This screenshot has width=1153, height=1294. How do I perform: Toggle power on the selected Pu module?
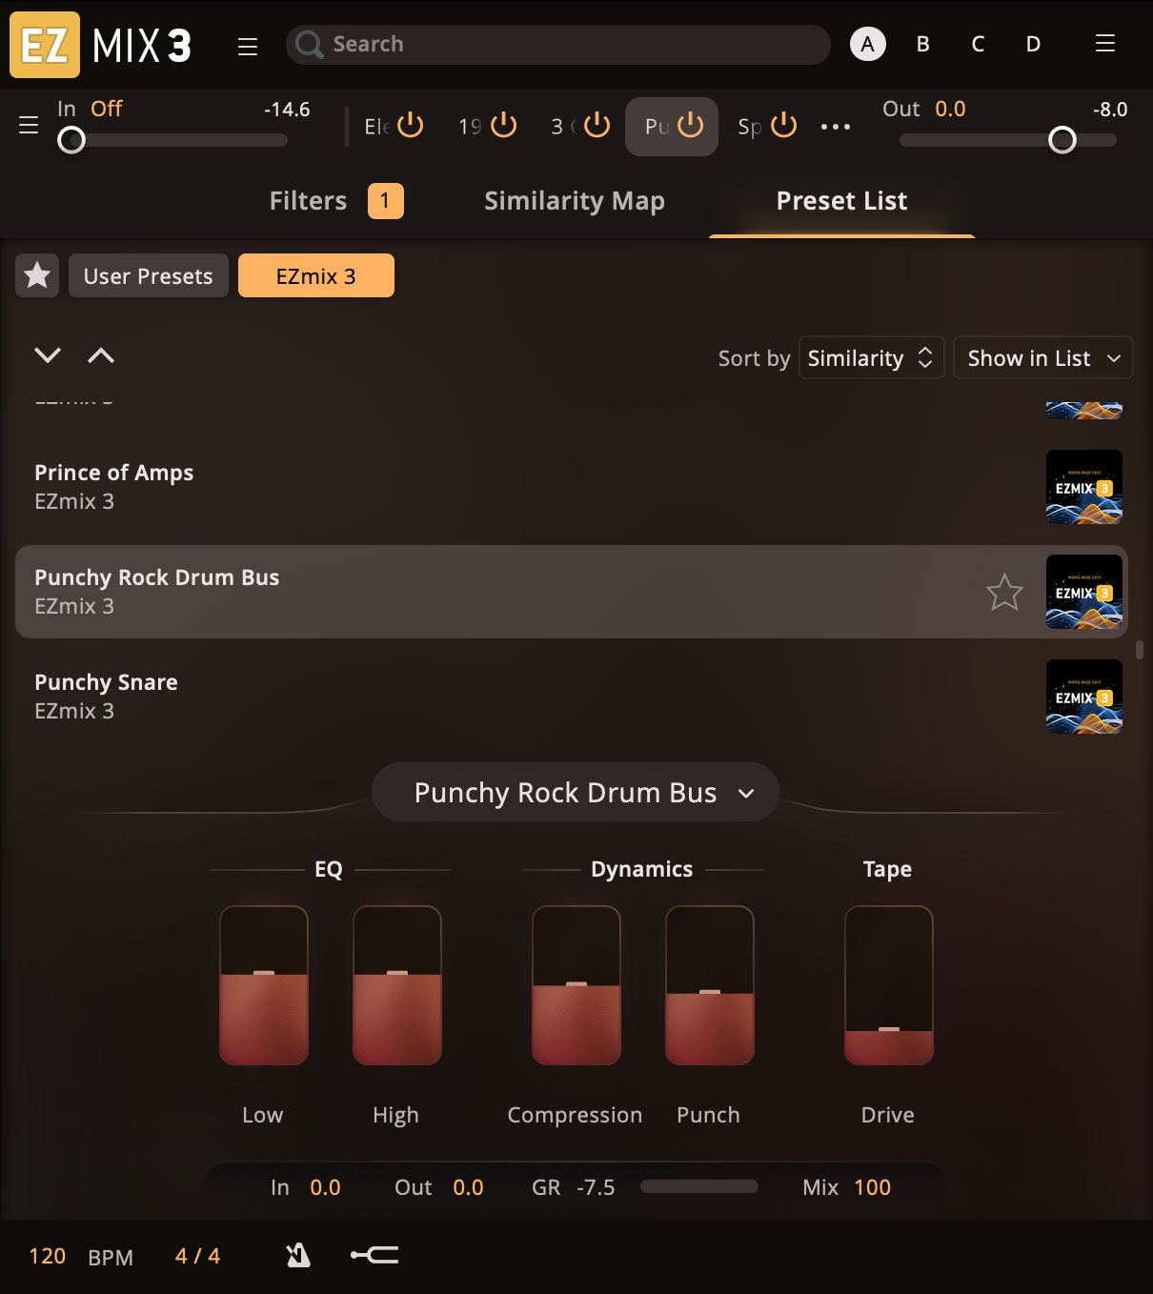coord(690,126)
